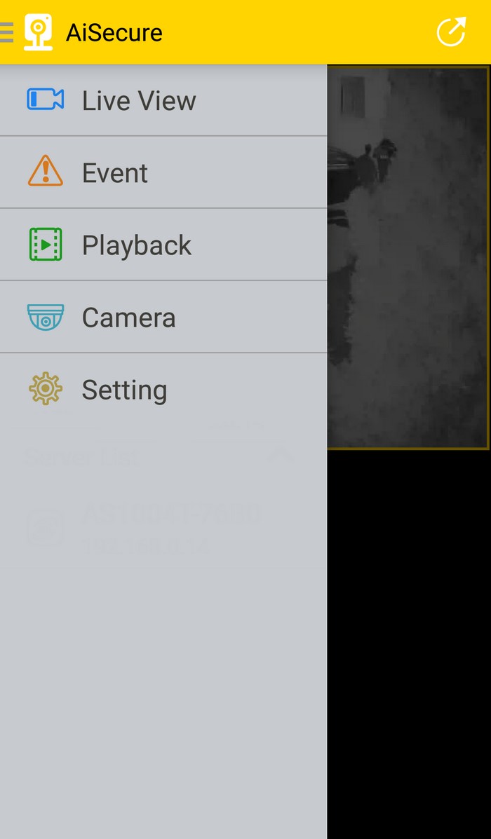
Task: Collapse the faded Server List chevron
Action: pos(282,456)
